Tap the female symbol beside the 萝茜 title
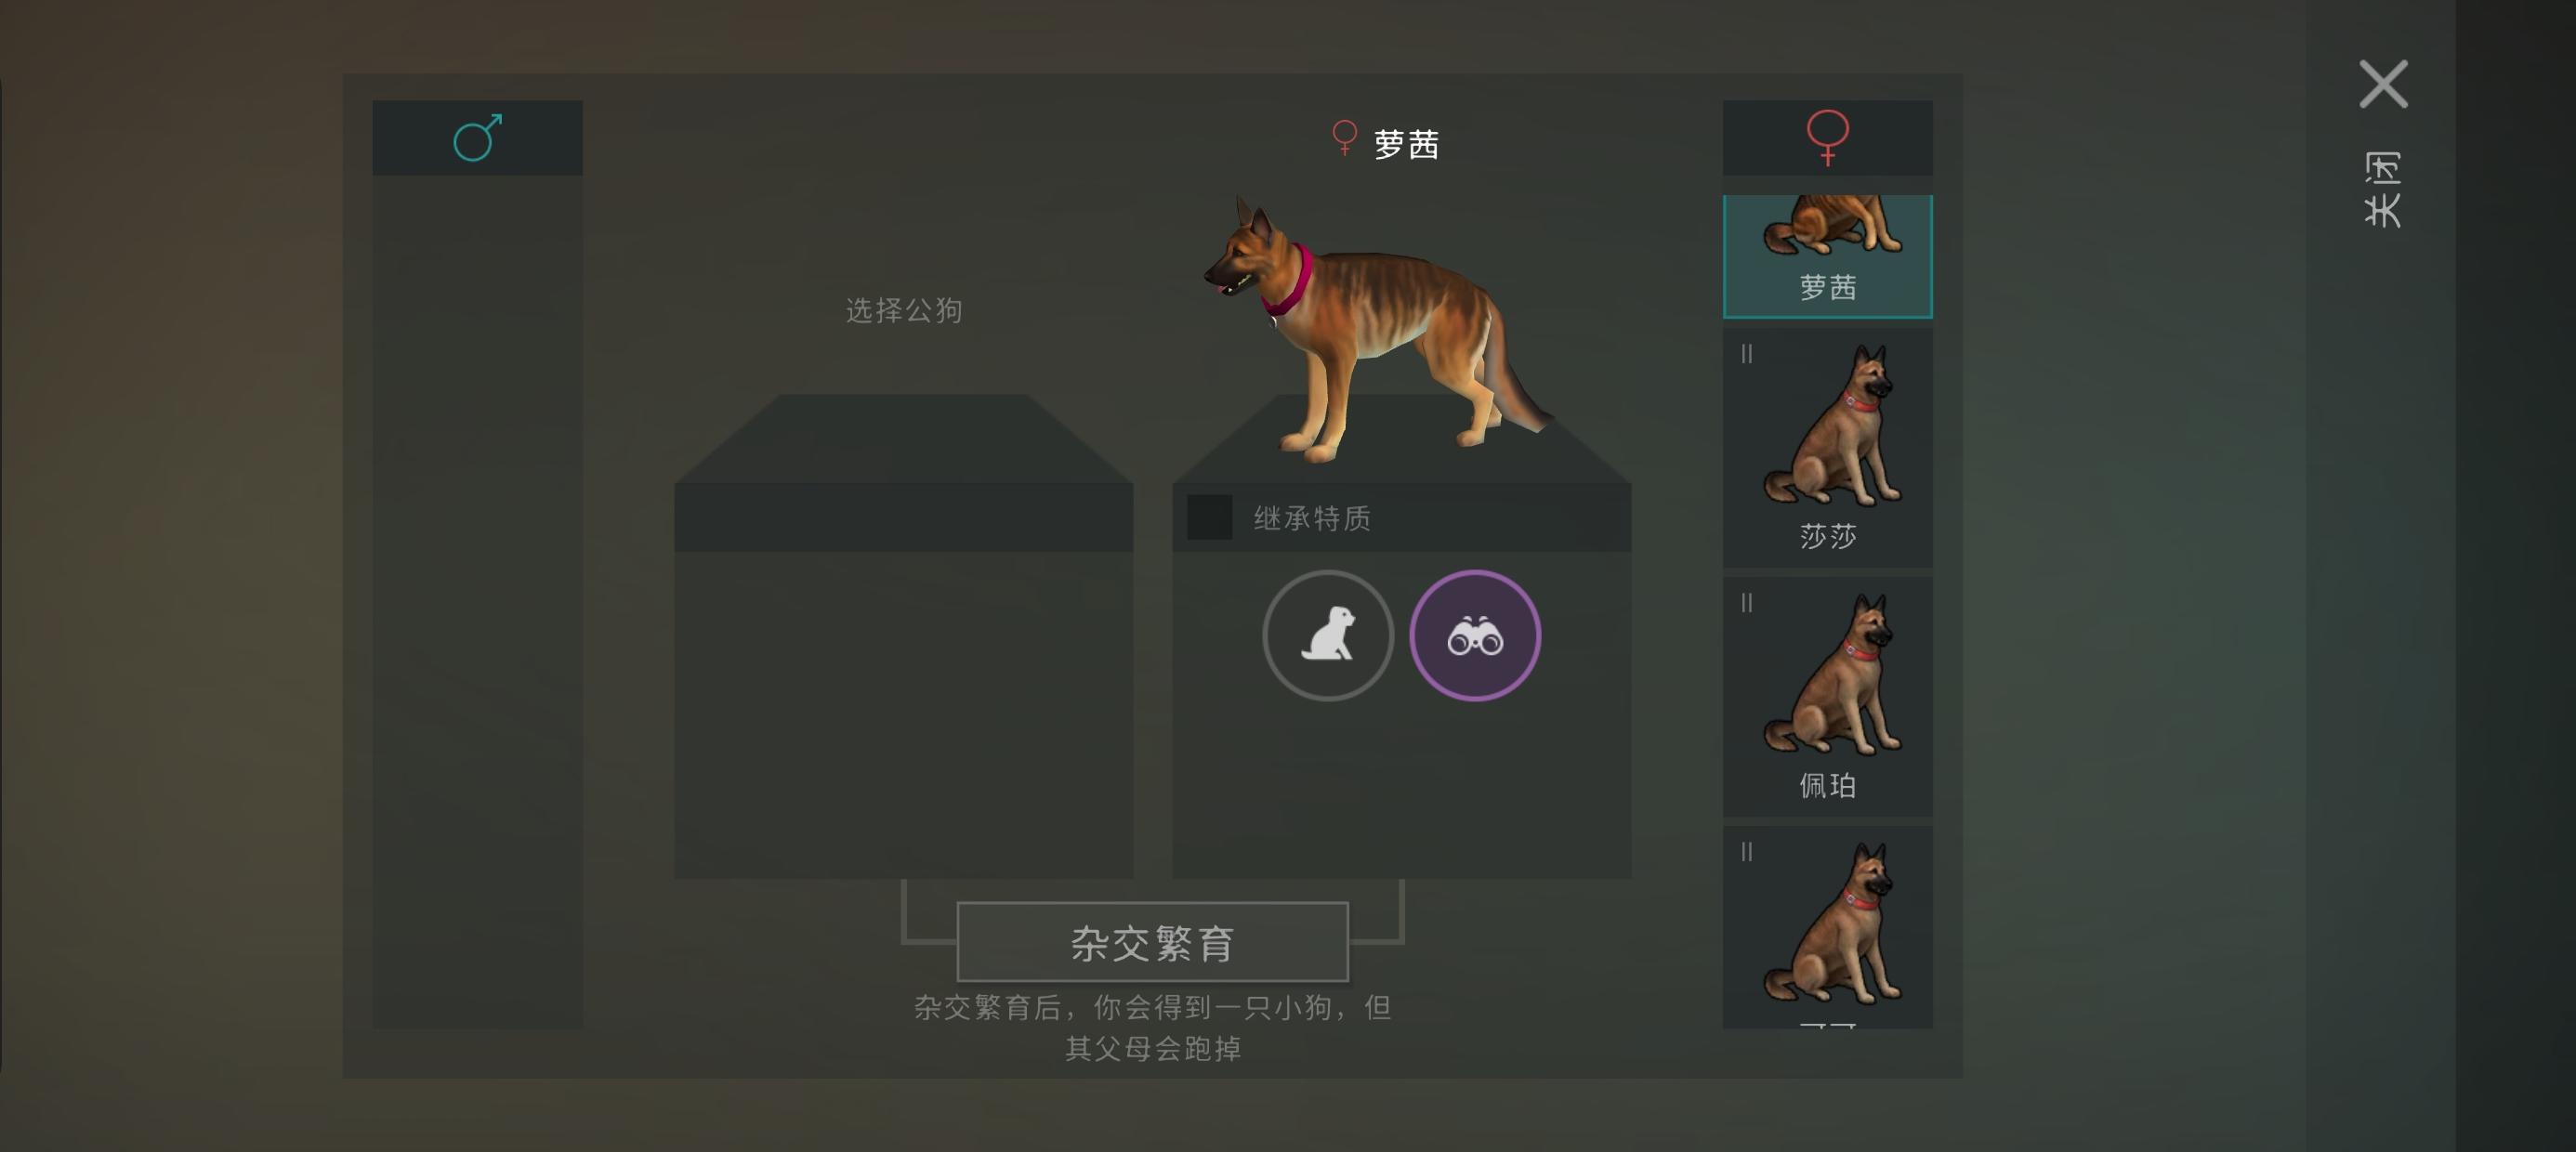 point(1345,138)
